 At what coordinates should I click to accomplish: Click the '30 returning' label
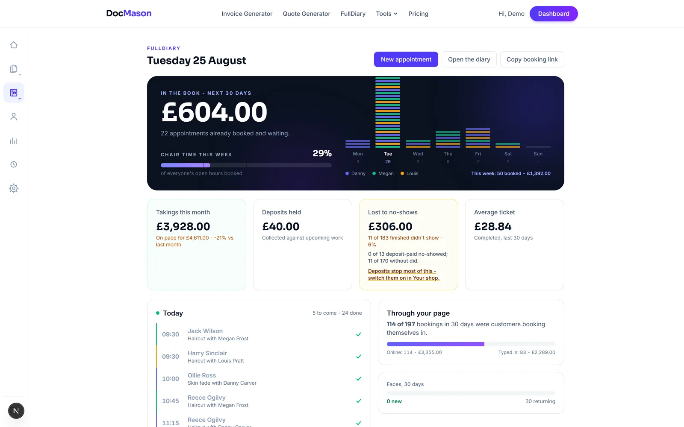(540, 401)
